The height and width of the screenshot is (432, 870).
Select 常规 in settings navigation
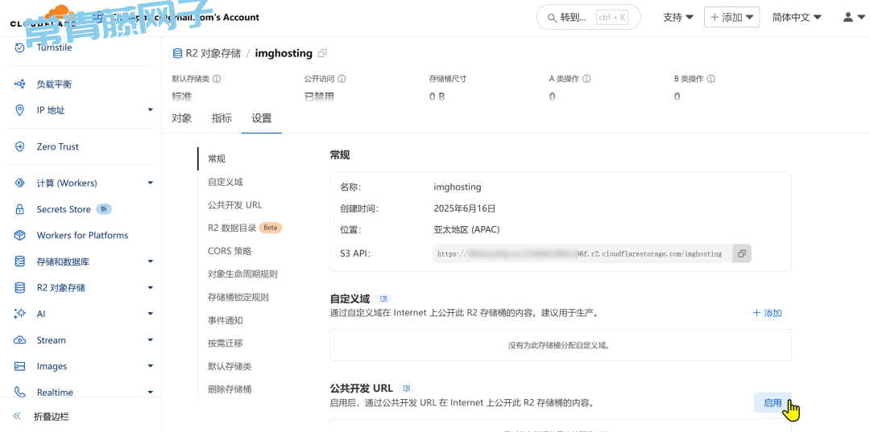217,159
